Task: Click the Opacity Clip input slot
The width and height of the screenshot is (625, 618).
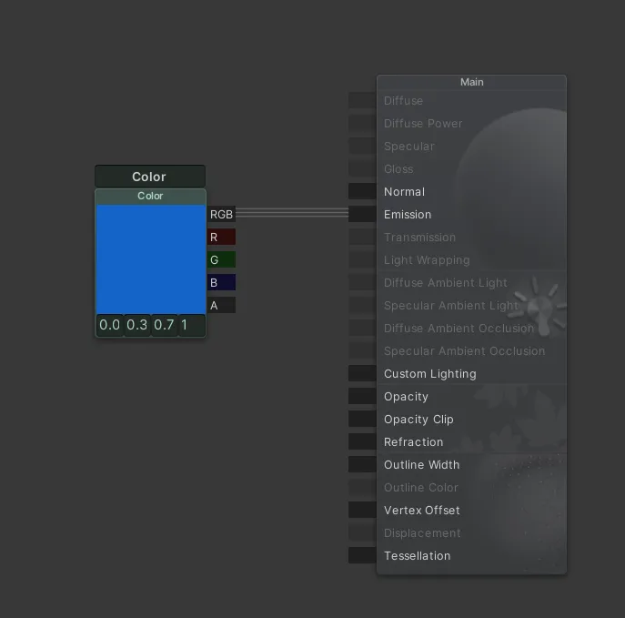Action: point(362,420)
